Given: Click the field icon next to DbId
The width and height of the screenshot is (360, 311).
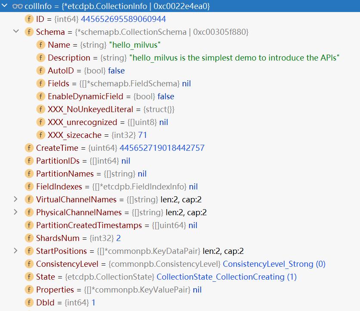Looking at the screenshot, I should pos(29,302).
